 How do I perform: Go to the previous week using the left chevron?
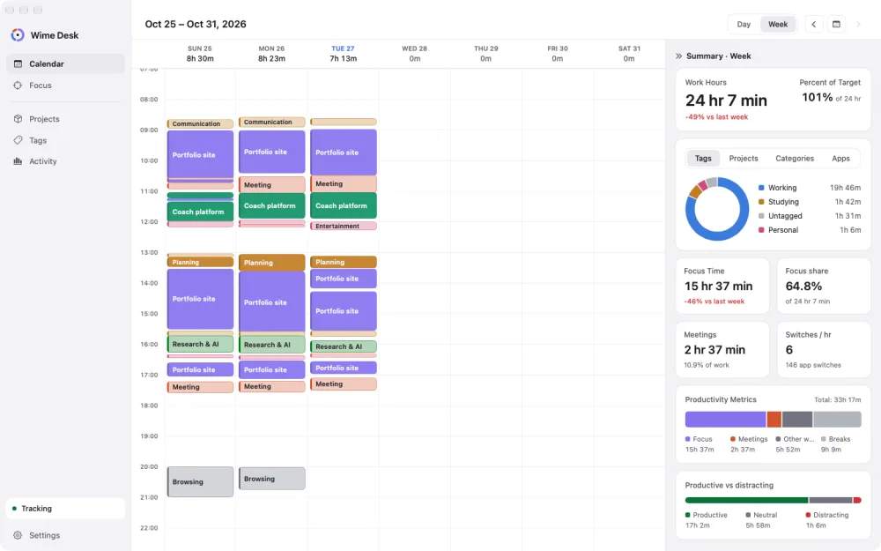coord(813,24)
